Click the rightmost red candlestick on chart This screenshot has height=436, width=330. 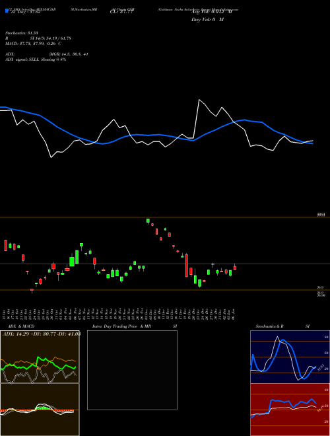[235, 268]
